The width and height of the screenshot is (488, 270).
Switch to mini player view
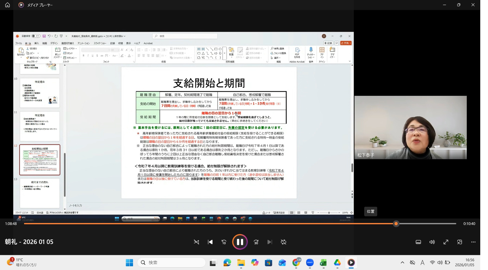[x=459, y=242]
